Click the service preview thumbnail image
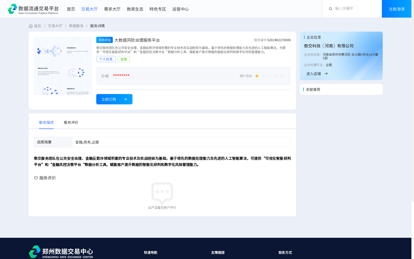414x259 pixels. 63,66
